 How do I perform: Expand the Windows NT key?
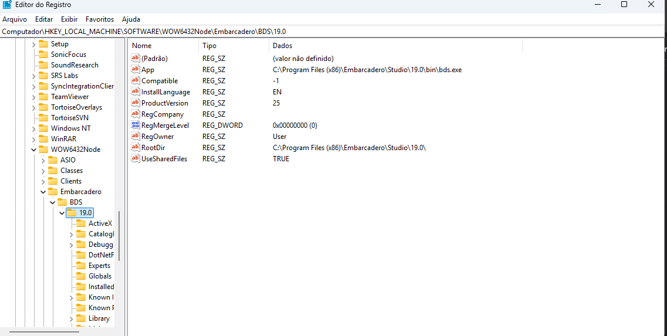click(x=33, y=128)
